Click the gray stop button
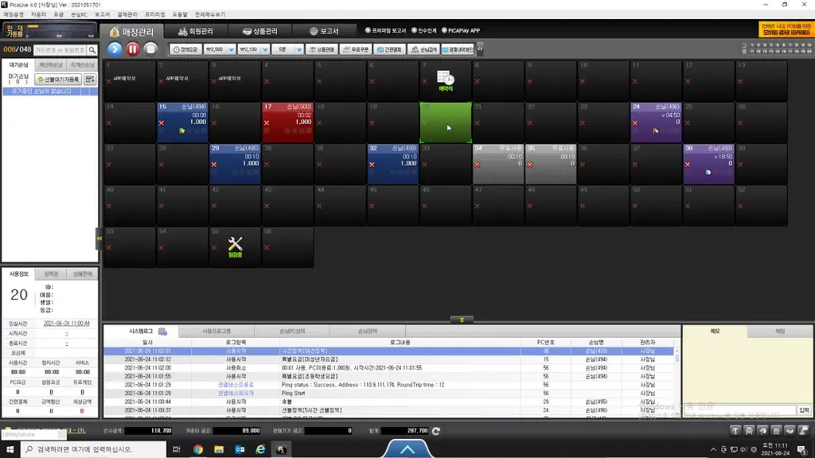Screen dimensions: 815x458 (150, 49)
